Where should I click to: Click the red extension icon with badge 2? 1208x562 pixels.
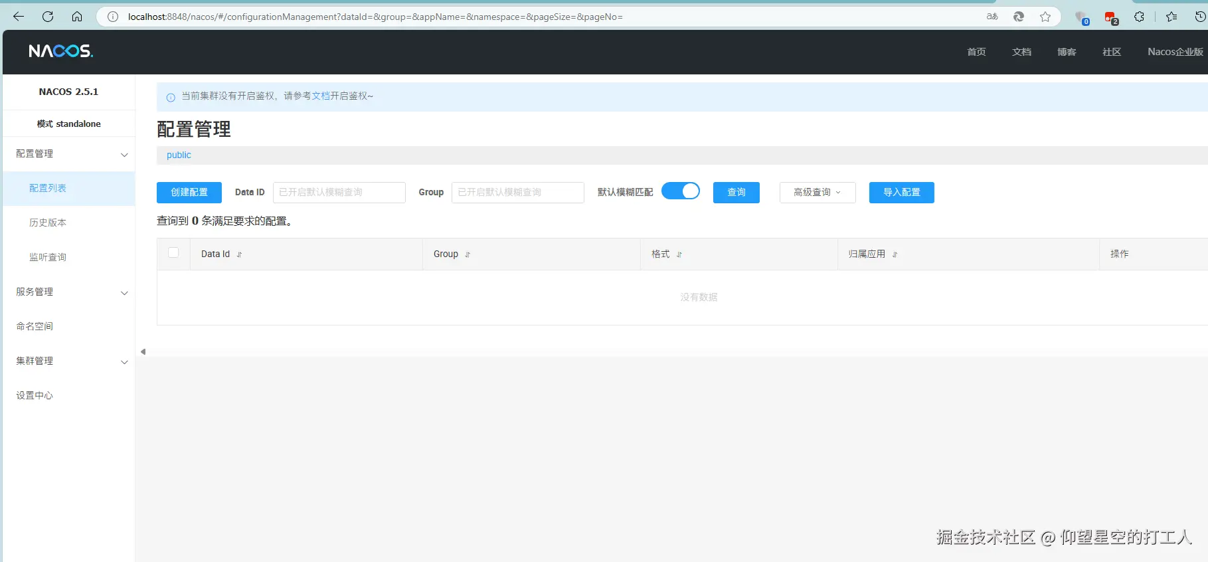point(1111,18)
